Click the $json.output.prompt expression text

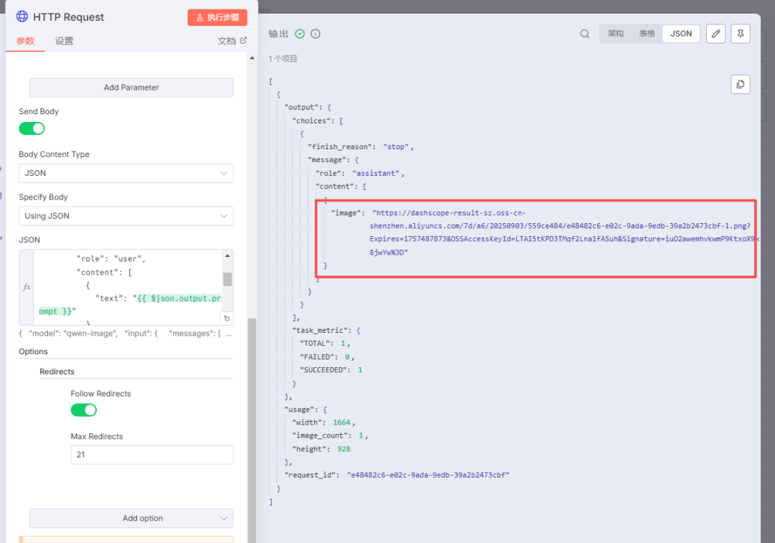coord(130,305)
